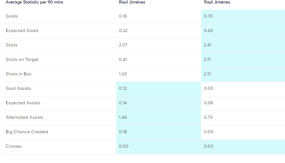Click the second Raúl Jiménez column header

tap(217, 2)
